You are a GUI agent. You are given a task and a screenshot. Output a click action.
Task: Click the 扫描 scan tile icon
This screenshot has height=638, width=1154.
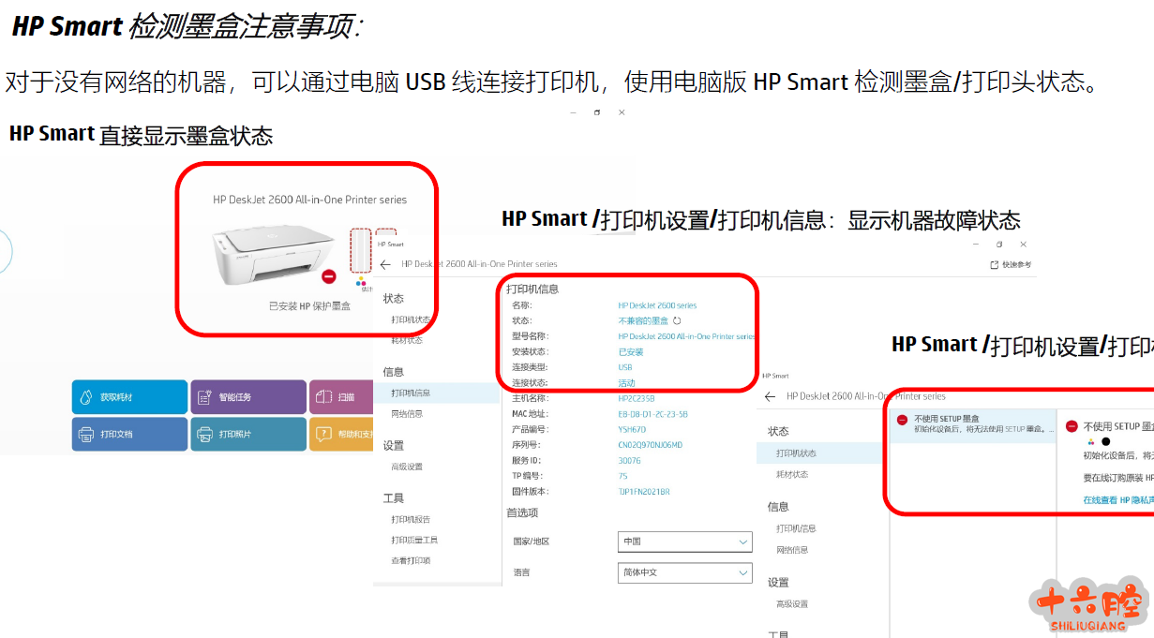(x=322, y=397)
